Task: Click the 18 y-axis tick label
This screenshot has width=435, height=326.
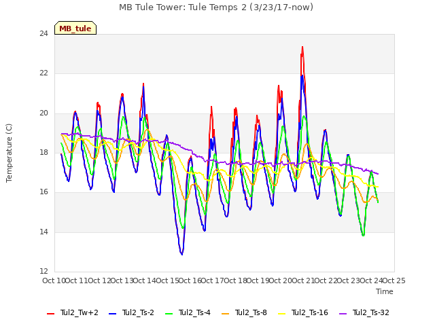Action: pos(43,152)
